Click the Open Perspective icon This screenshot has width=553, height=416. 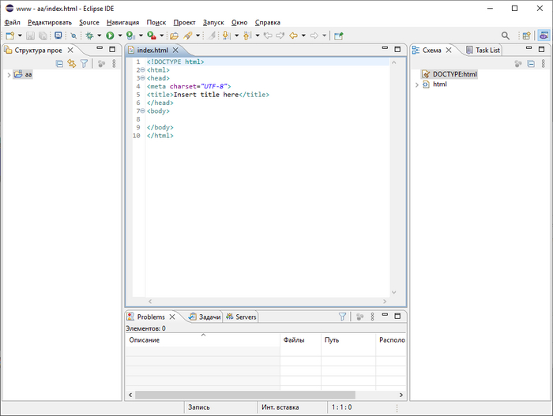(x=526, y=36)
